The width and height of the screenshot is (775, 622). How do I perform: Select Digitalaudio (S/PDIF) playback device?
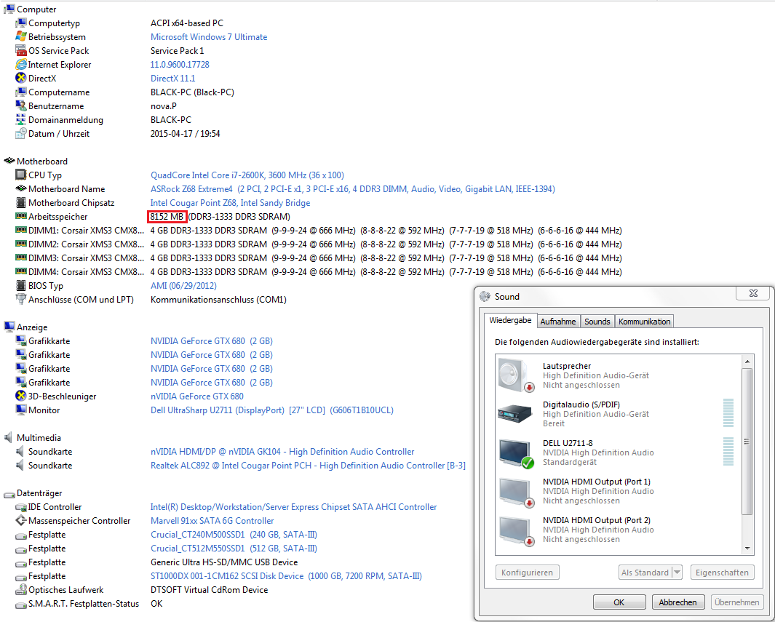618,414
